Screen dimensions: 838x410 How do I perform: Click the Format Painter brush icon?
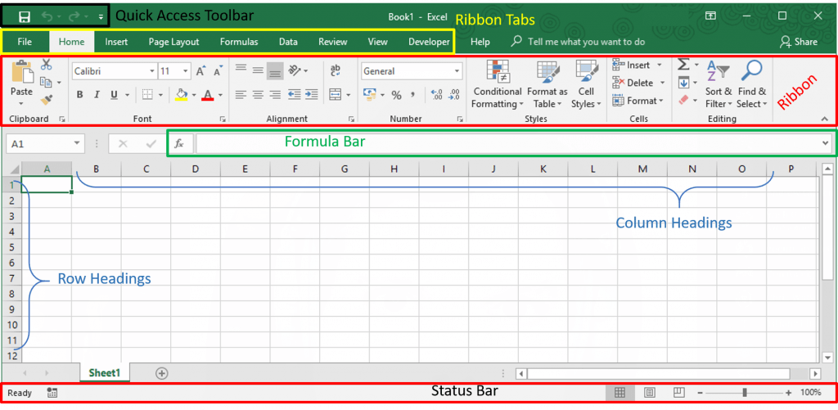47,99
